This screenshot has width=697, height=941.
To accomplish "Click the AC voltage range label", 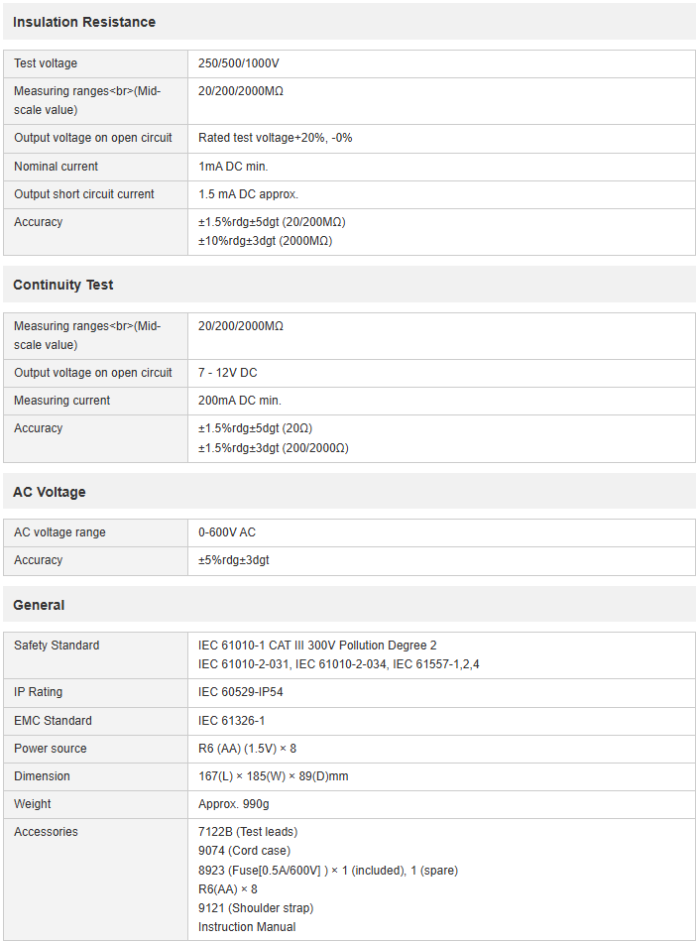I will click(x=59, y=532).
